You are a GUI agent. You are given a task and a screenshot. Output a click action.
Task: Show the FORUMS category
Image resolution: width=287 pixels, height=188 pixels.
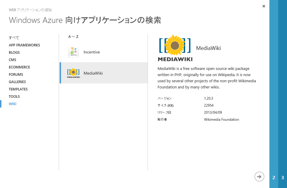pos(16,74)
